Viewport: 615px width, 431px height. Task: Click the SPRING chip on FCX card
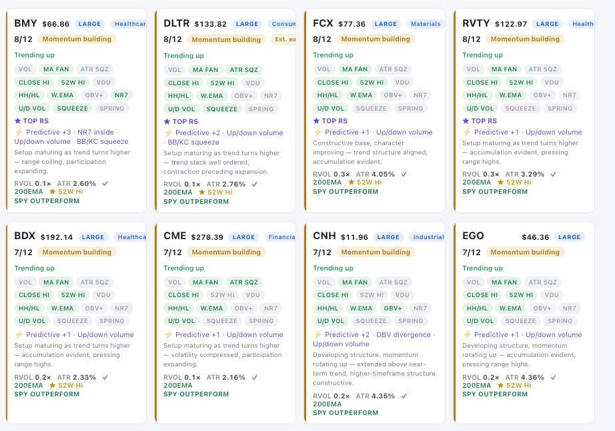[411, 108]
